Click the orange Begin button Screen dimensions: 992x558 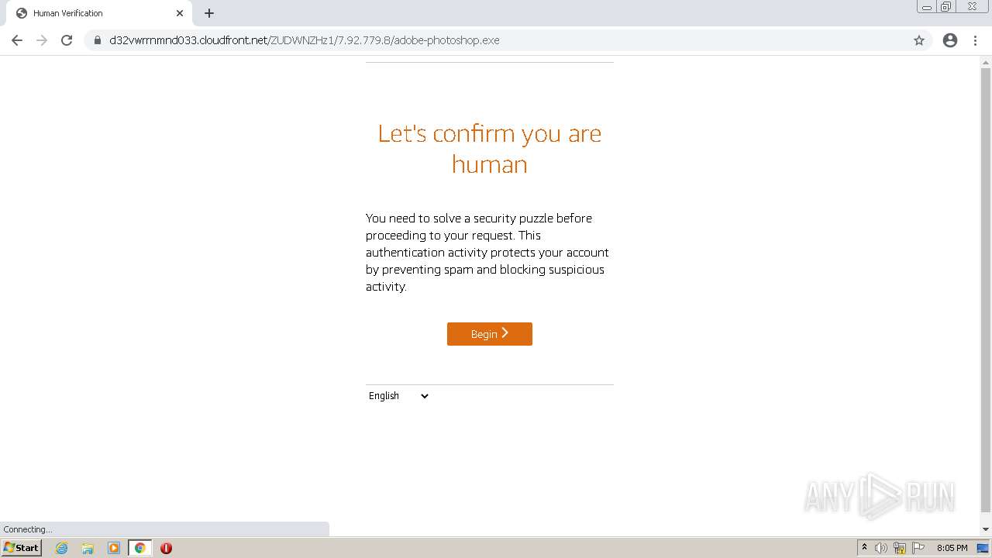[490, 334]
